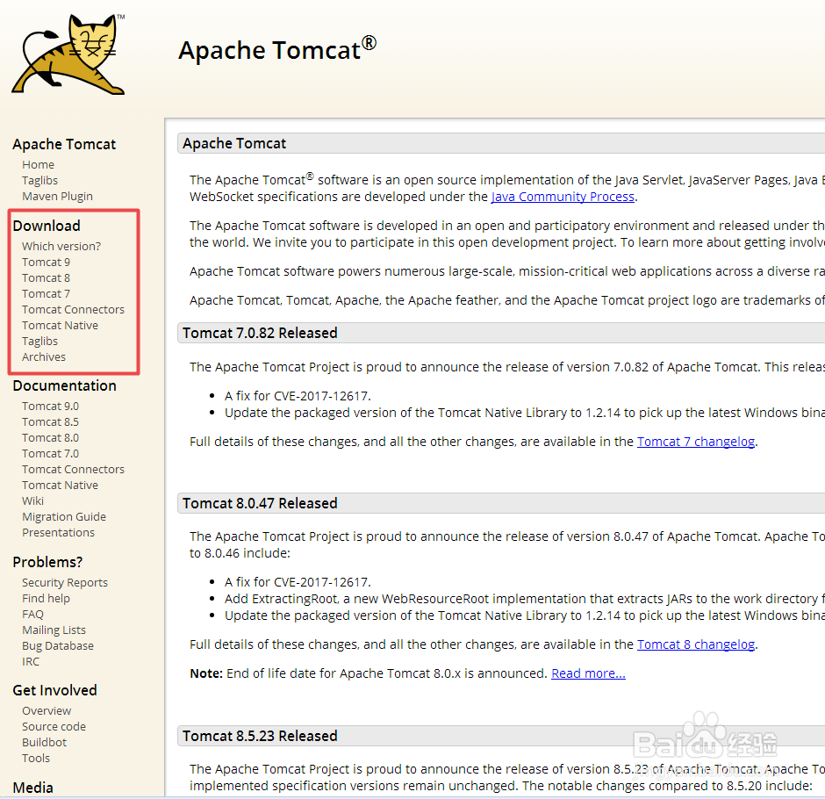
Task: Open Tomcat 8.0 documentation
Action: click(x=51, y=438)
